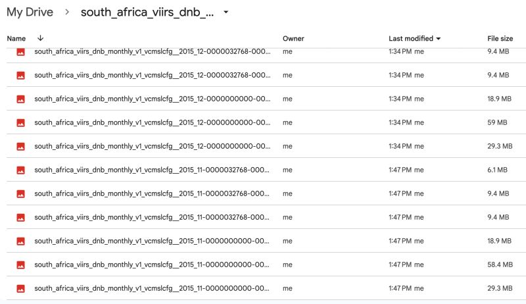Click the 29.3 MB size in the 2015_12 row
The image size is (526, 304).
tap(500, 146)
